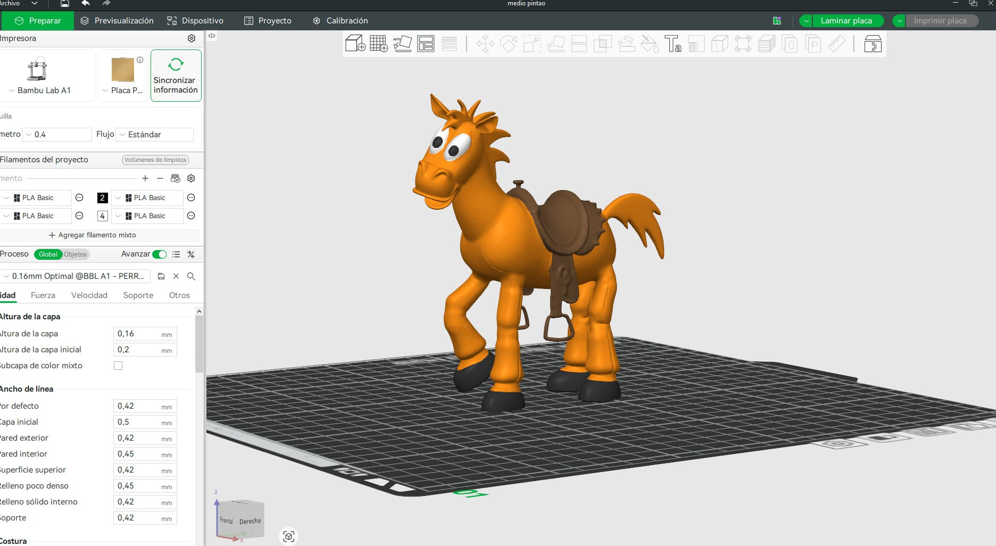Click the Laminar placa button
Viewport: 996px width, 546px height.
tap(846, 21)
